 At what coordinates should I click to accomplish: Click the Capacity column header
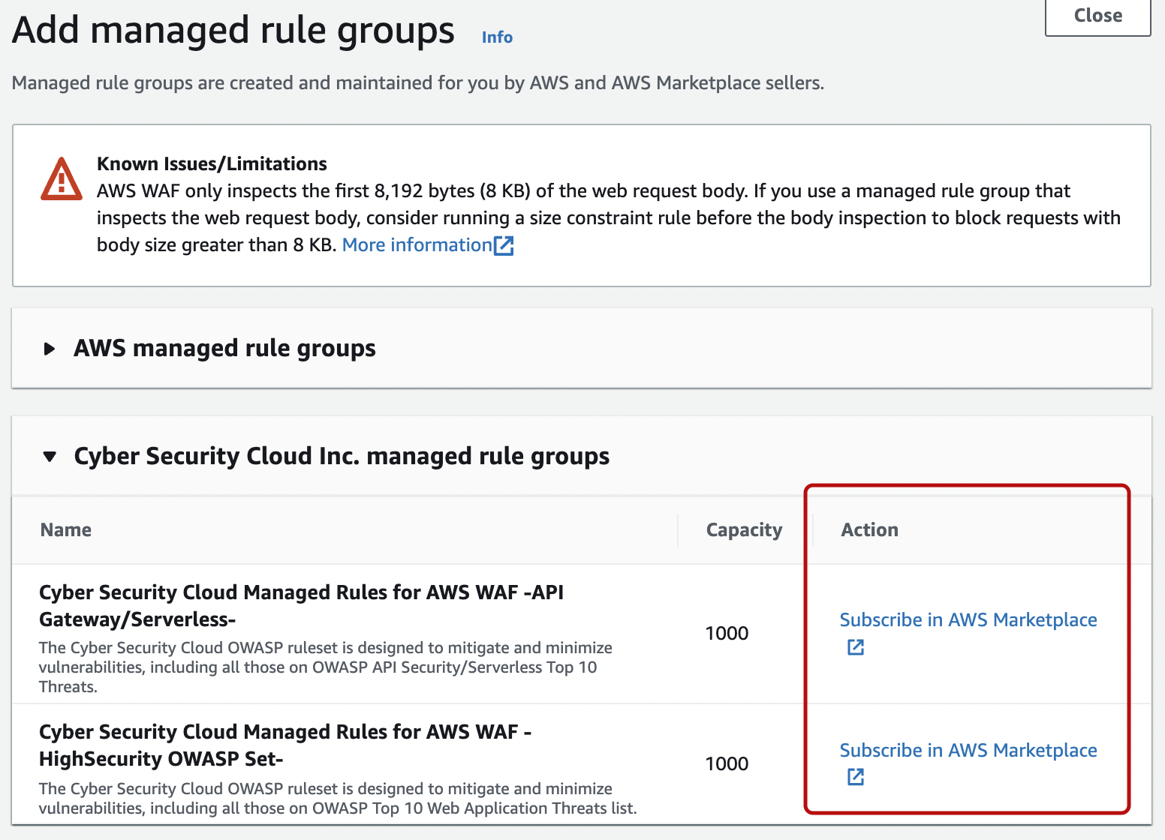(744, 530)
